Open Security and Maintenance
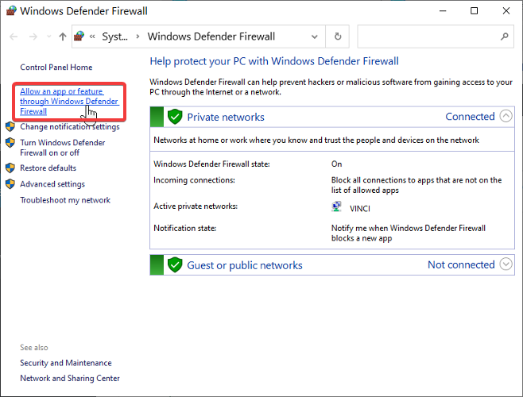Image resolution: width=523 pixels, height=397 pixels. (x=66, y=363)
